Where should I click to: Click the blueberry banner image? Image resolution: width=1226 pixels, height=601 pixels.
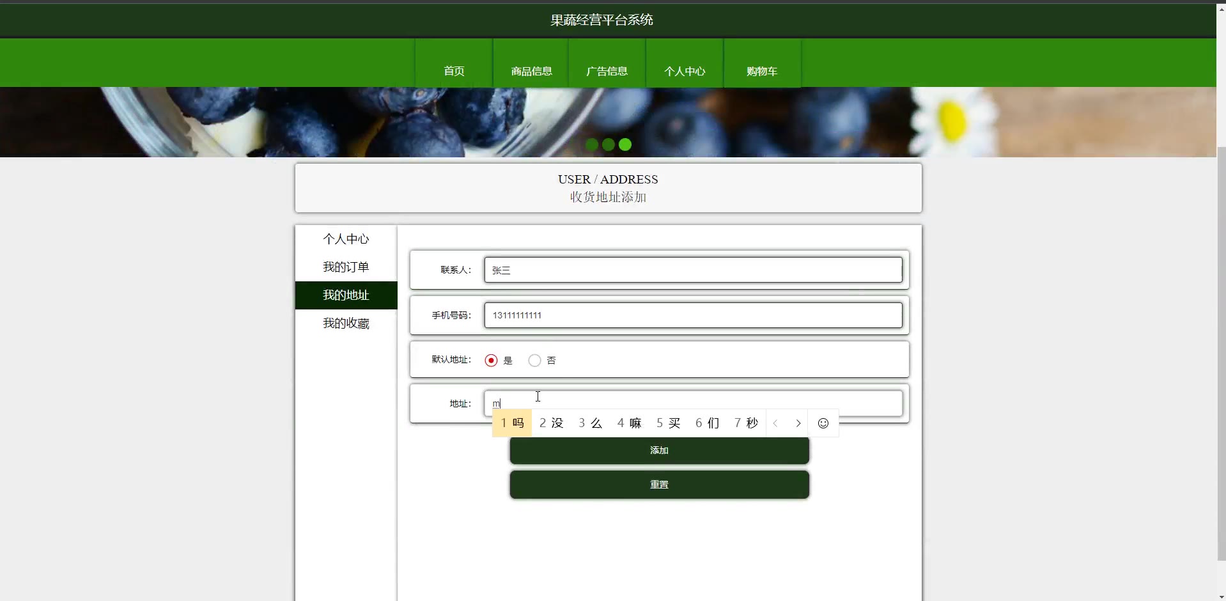(608, 122)
